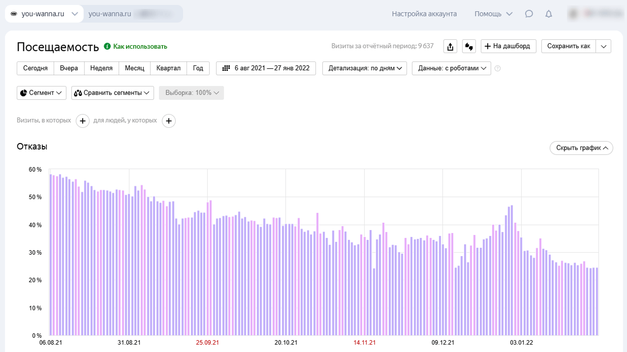The image size is (627, 352).
Task: Click the На дашборд button
Action: [508, 46]
